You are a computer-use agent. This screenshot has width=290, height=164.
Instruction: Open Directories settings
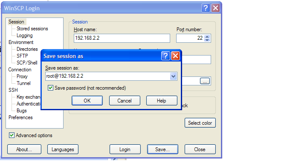(27, 49)
